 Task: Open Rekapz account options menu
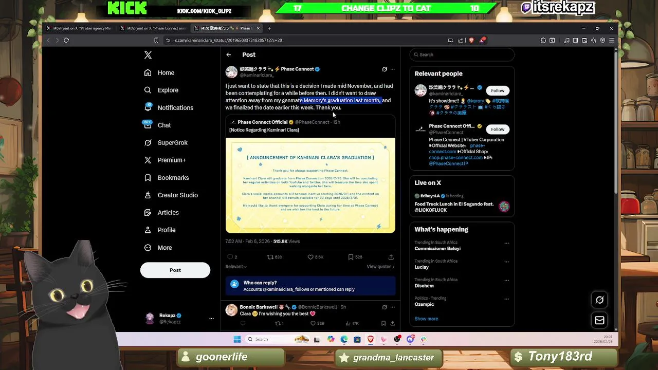click(211, 319)
